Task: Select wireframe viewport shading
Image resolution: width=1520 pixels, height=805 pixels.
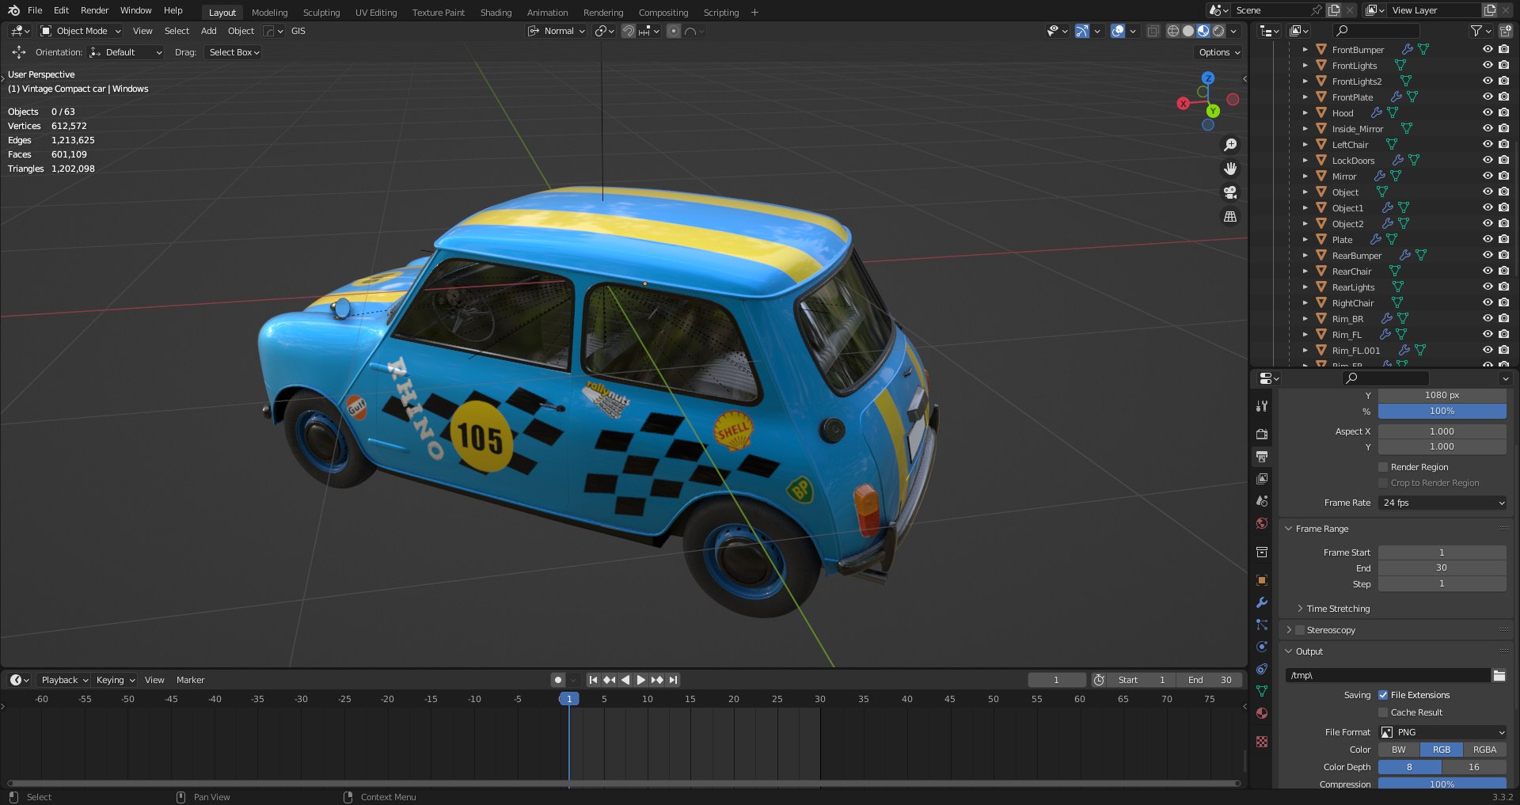Action: click(x=1173, y=31)
